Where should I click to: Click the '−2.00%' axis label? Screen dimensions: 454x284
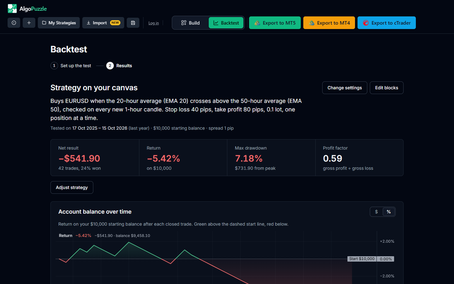387,276
